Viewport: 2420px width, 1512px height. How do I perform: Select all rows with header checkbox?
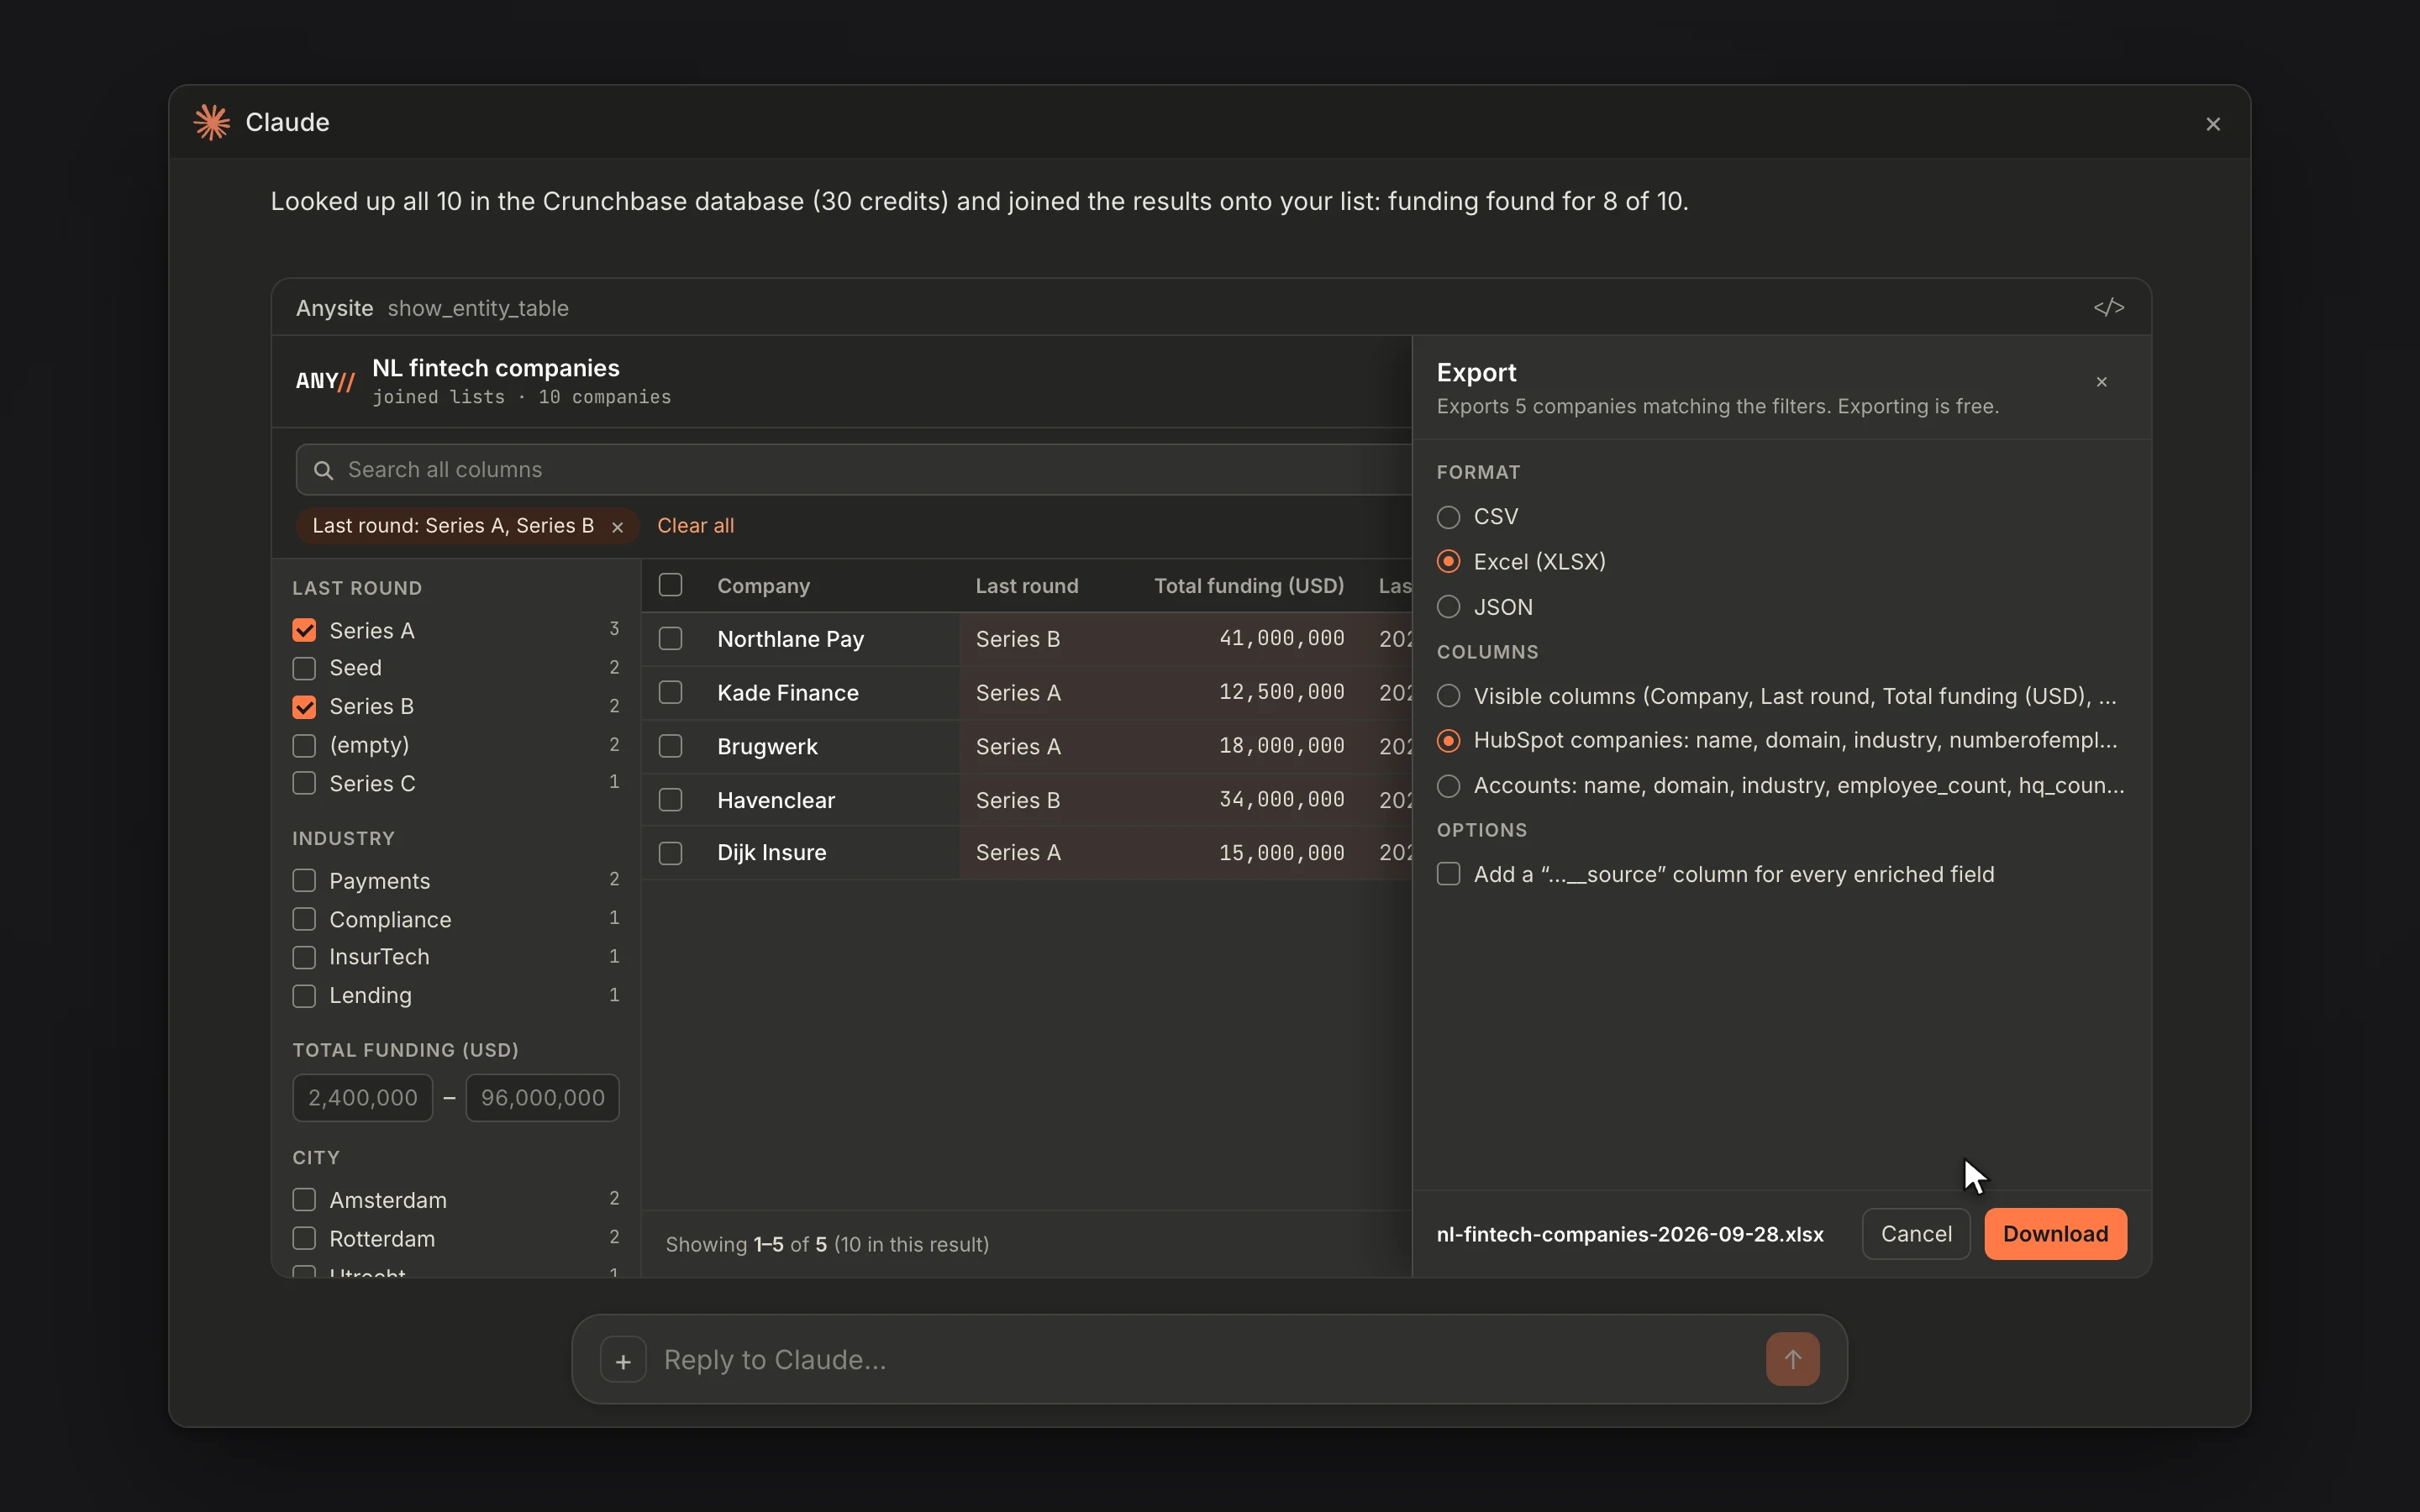pyautogui.click(x=670, y=585)
